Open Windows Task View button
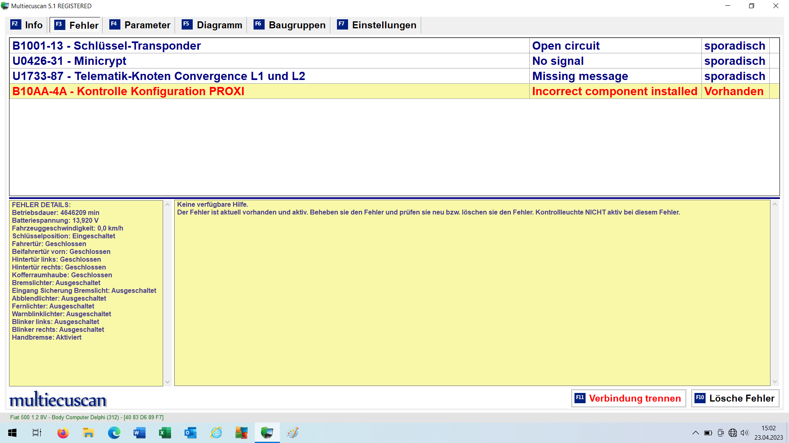 [37, 433]
